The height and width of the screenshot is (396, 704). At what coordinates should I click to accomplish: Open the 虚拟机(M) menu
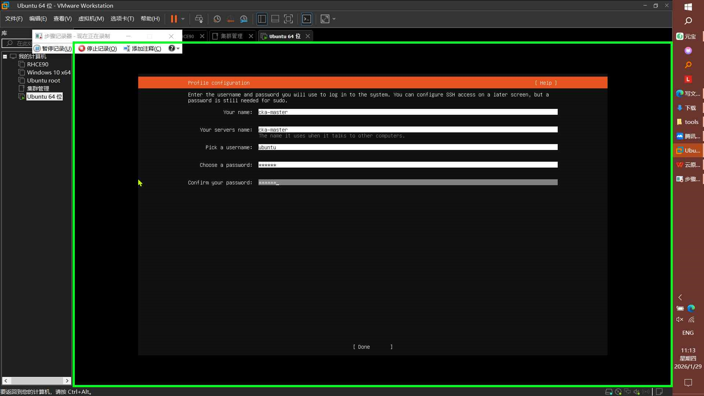point(91,19)
